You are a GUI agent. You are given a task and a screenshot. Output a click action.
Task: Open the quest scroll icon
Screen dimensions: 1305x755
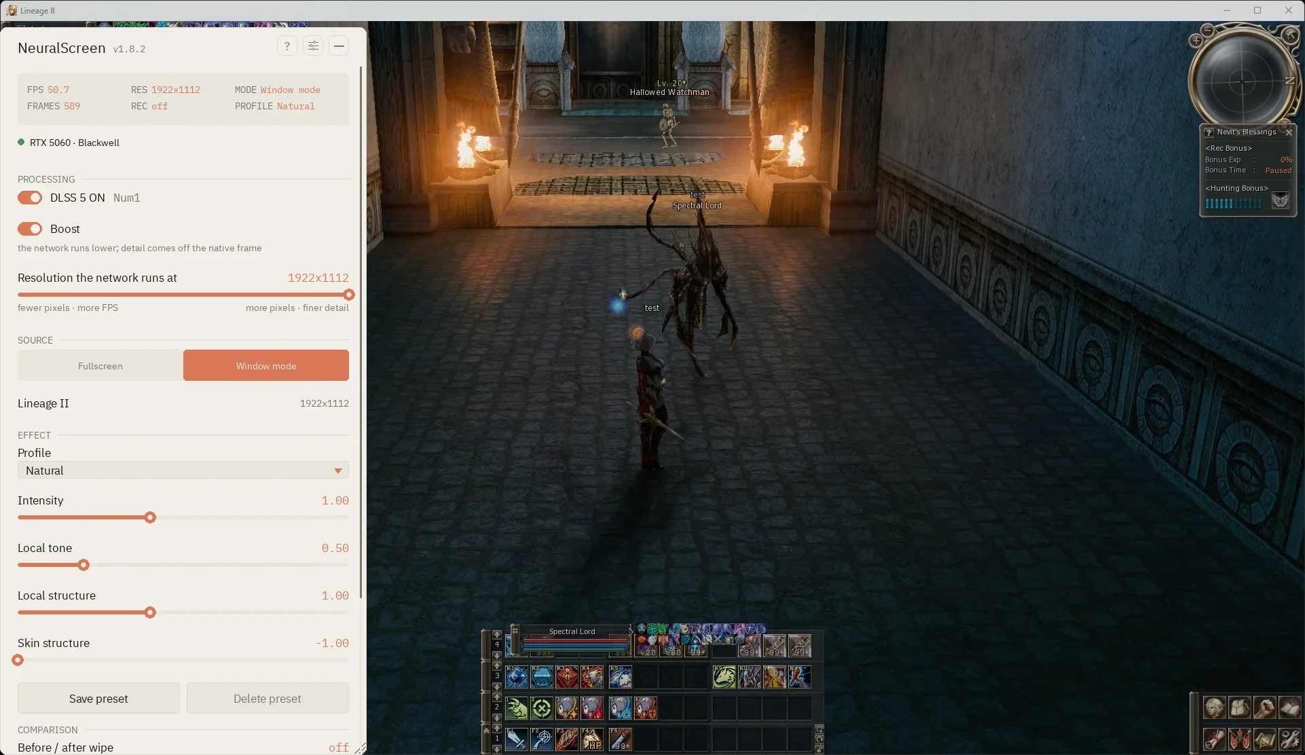pos(1215,739)
